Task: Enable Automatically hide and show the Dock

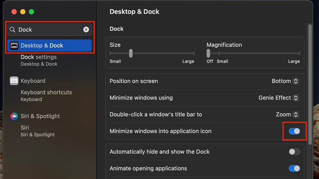Action: (294, 152)
